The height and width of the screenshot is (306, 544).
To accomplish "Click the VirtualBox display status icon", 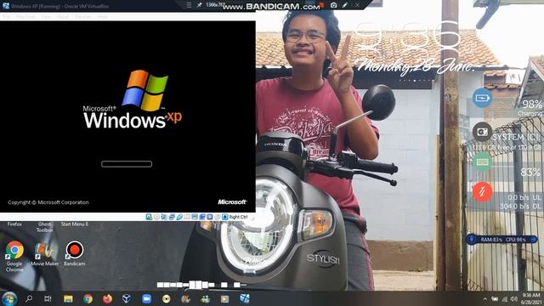I will (195, 217).
